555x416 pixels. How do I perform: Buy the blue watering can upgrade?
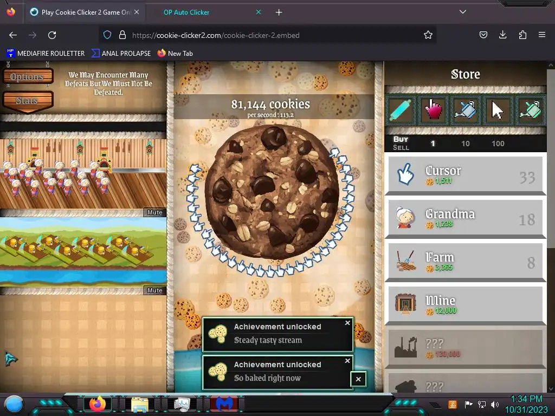pyautogui.click(x=466, y=109)
